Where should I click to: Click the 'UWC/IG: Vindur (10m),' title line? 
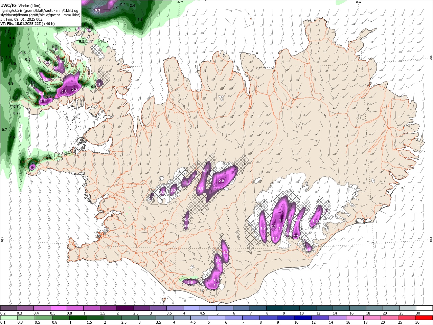[x=21, y=6]
